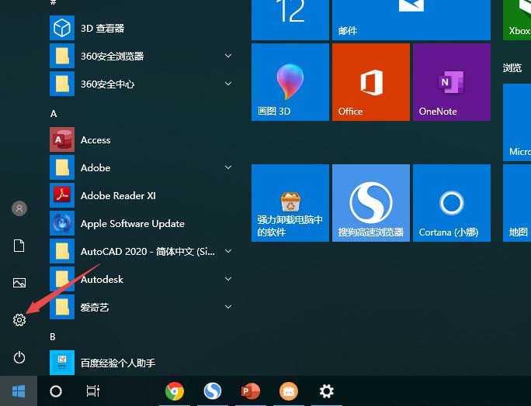Viewport: 531px width, 406px height.
Task: Launch the Paint 3D tile
Action: pyautogui.click(x=290, y=82)
